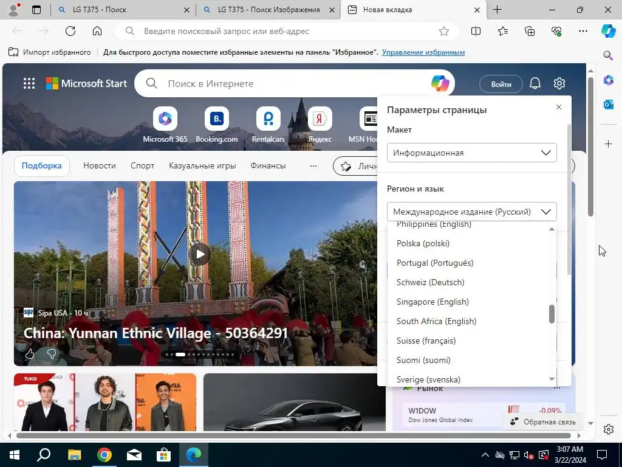Image resolution: width=622 pixels, height=467 pixels.
Task: Open the notifications bell
Action: pyautogui.click(x=535, y=83)
